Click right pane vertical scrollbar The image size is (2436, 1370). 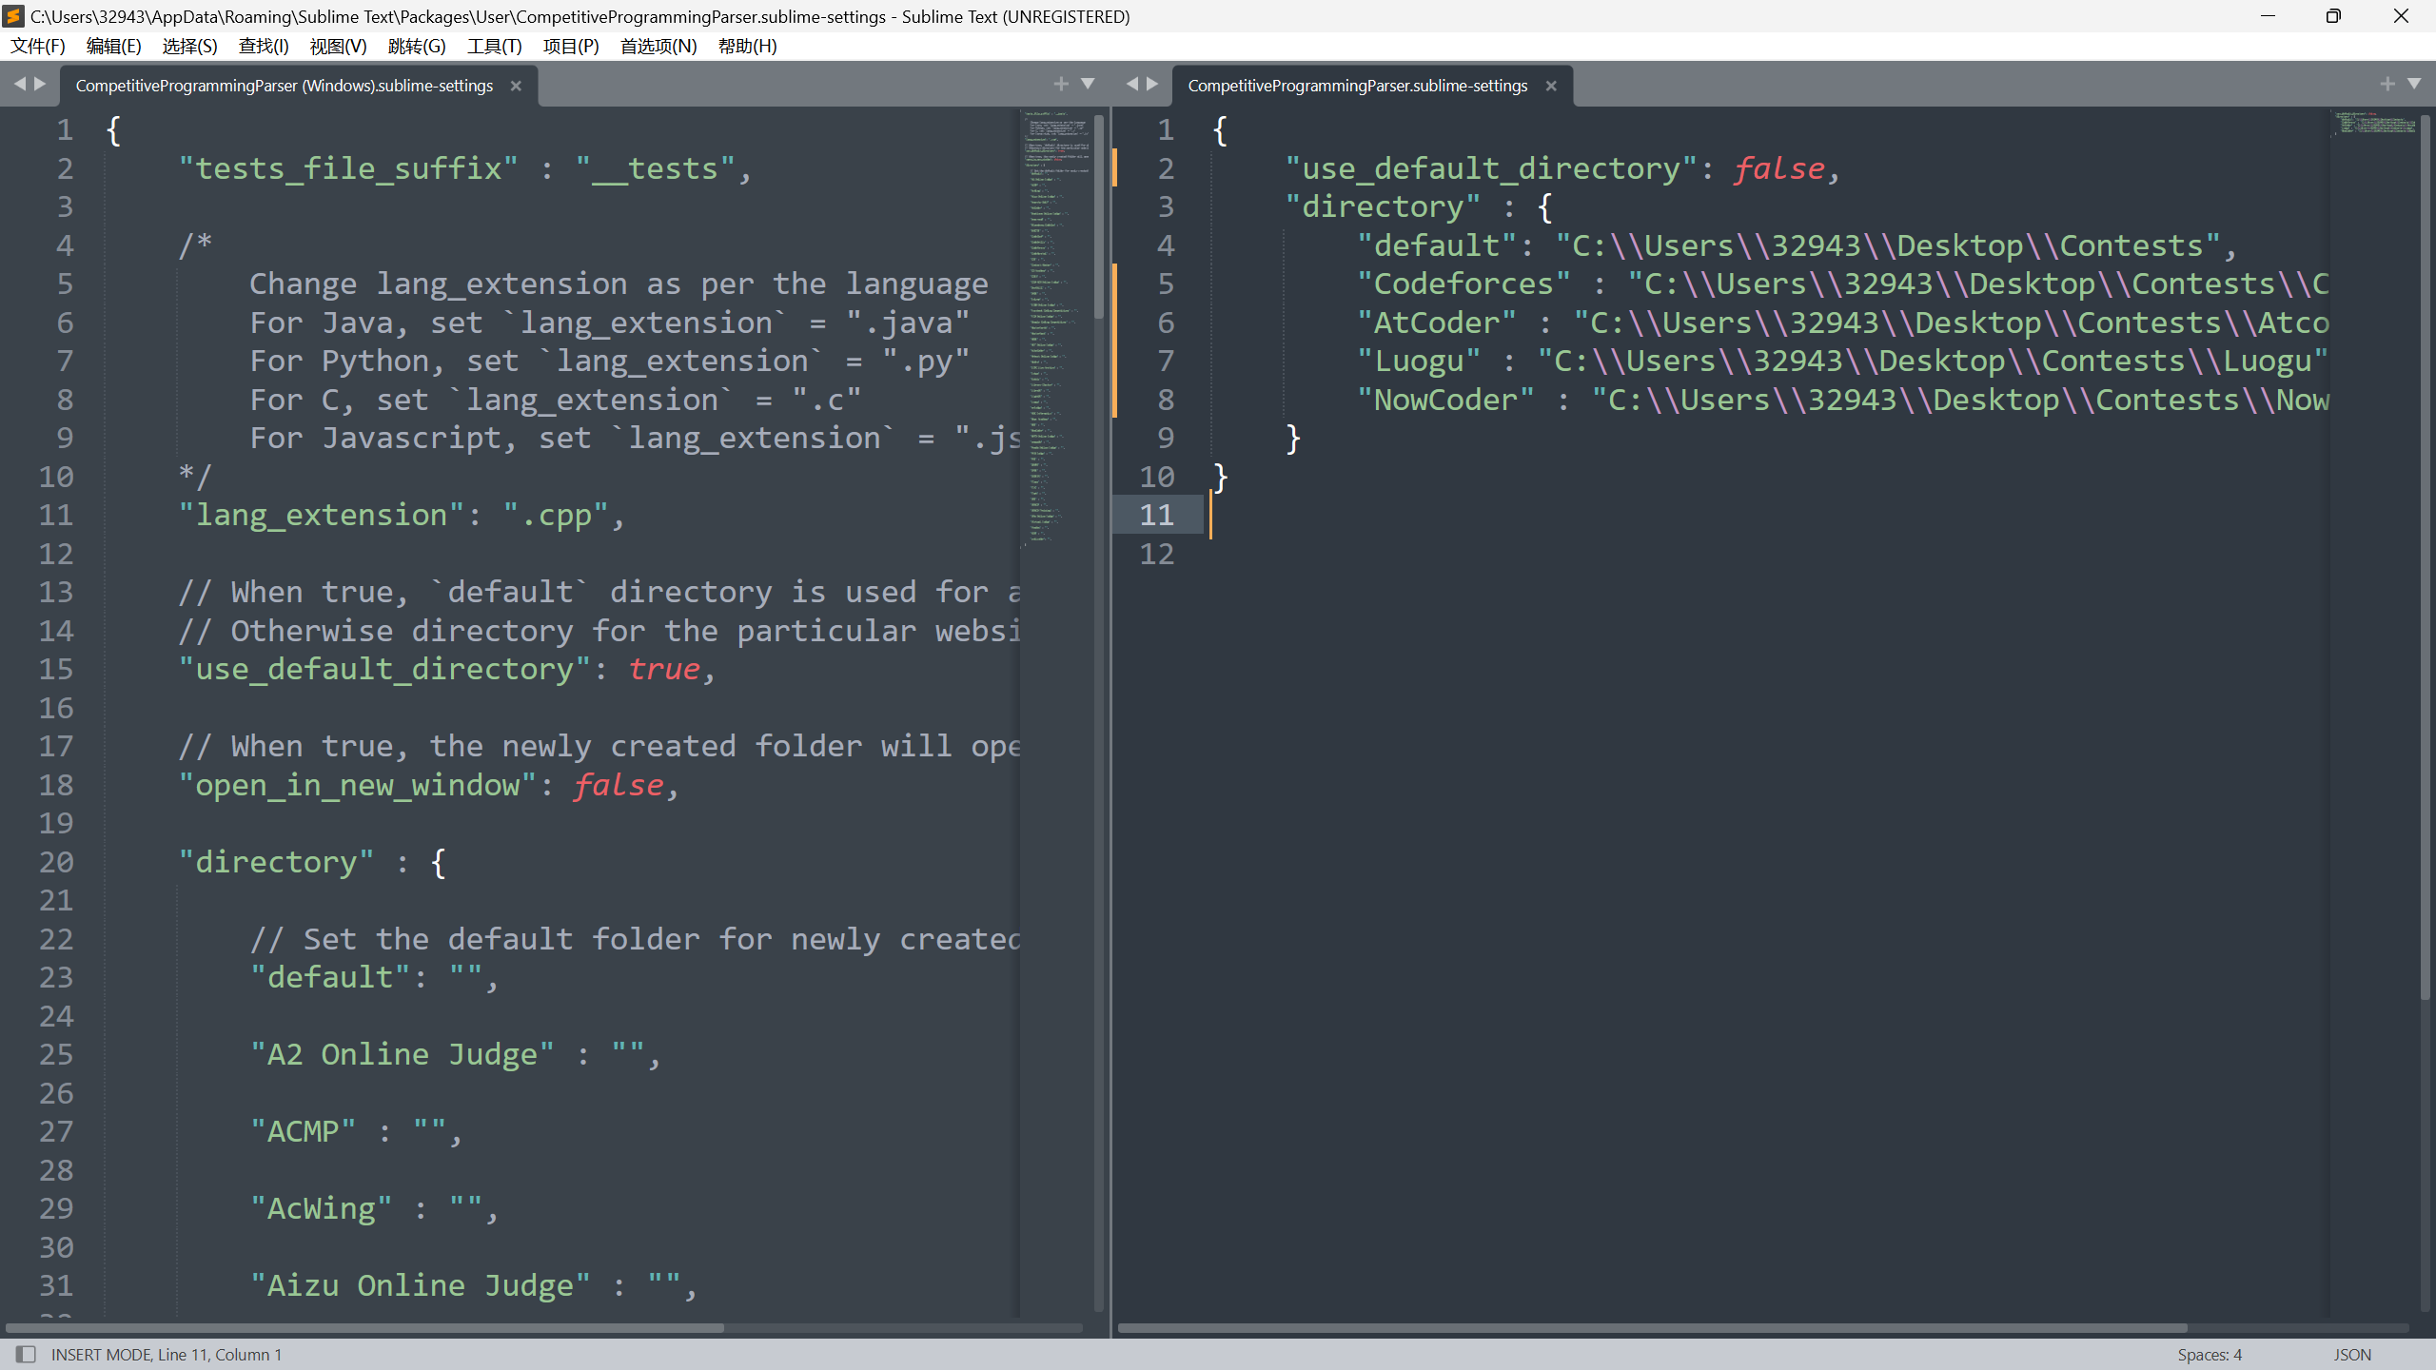(2424, 557)
